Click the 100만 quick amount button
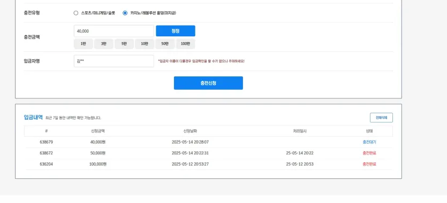 pyautogui.click(x=185, y=44)
